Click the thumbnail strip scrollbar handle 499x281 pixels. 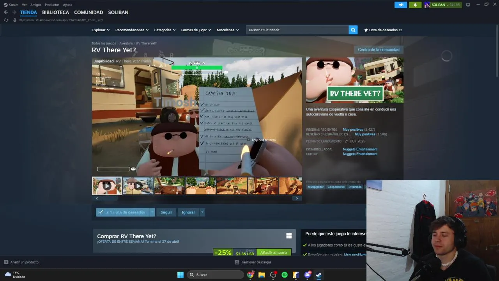[x=110, y=198]
